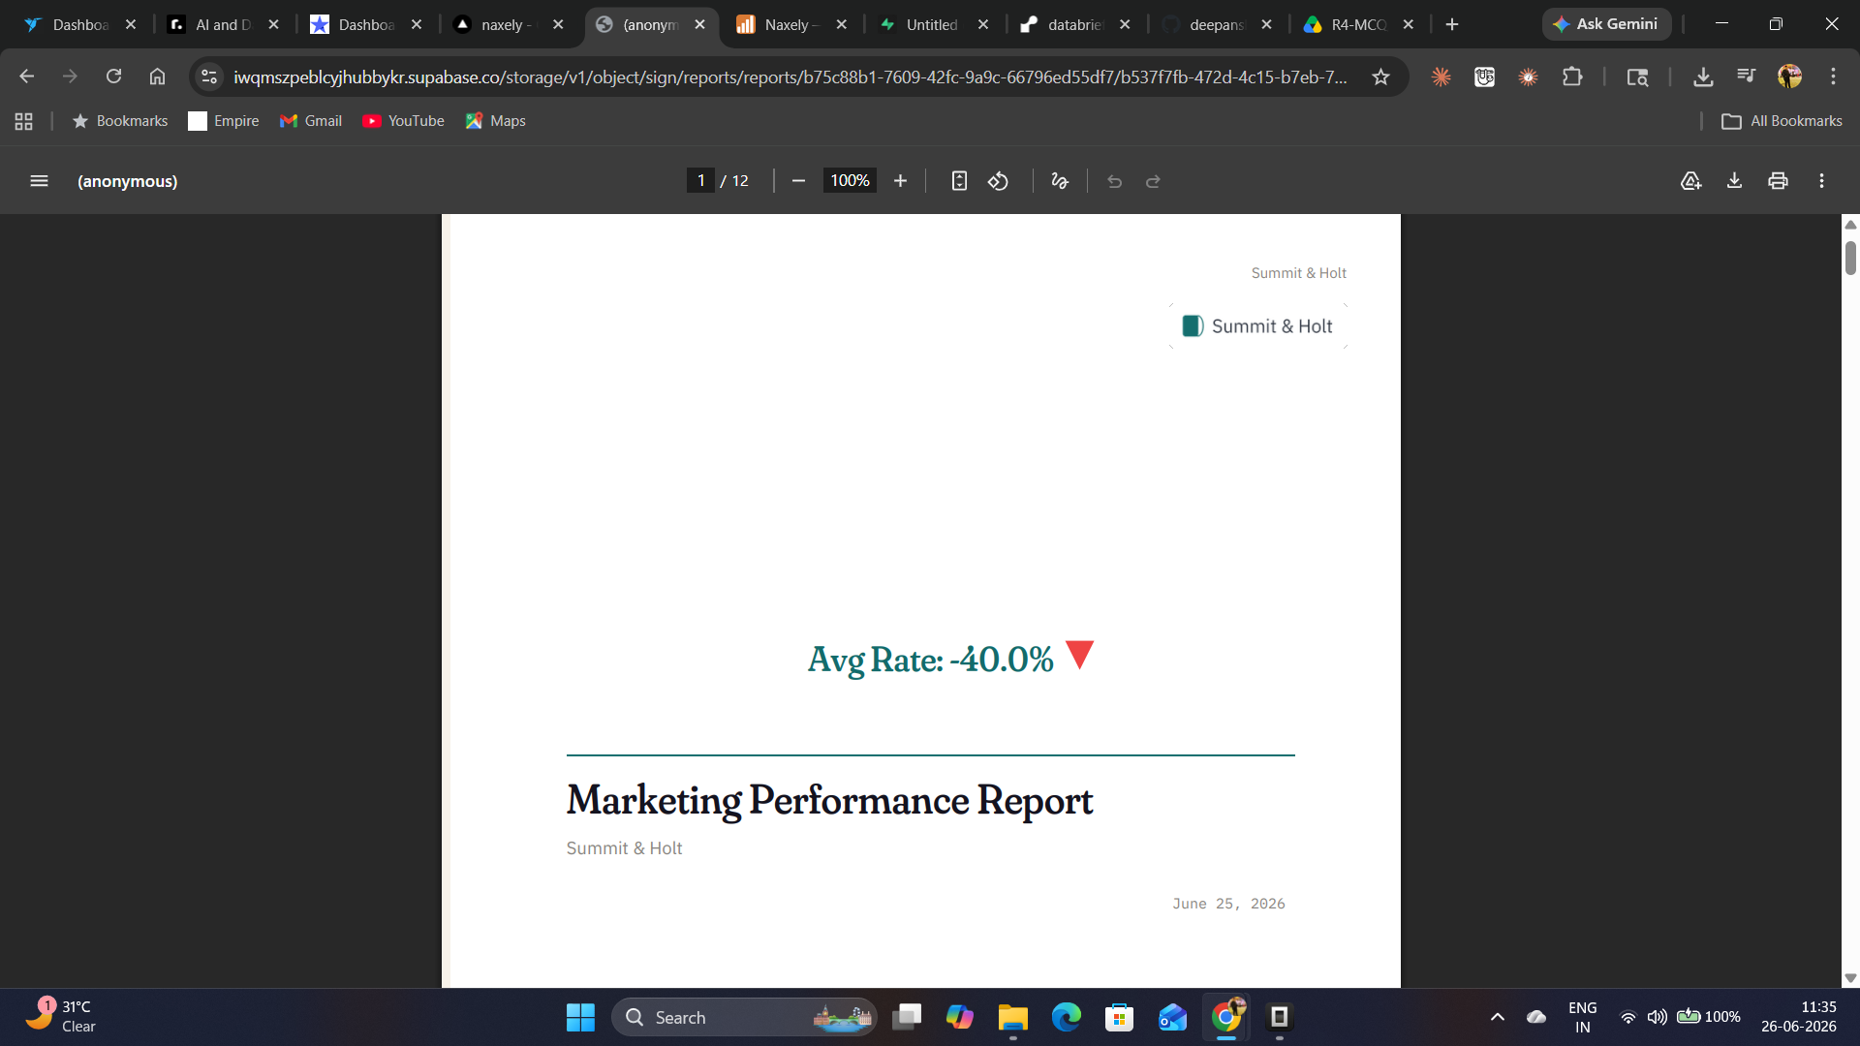1860x1046 pixels.
Task: Save the PDF to Google Drive
Action: point(1690,181)
